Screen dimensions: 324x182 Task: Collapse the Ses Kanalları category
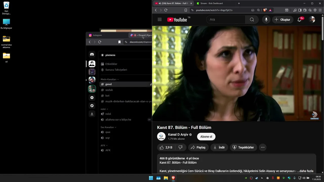pos(108,127)
